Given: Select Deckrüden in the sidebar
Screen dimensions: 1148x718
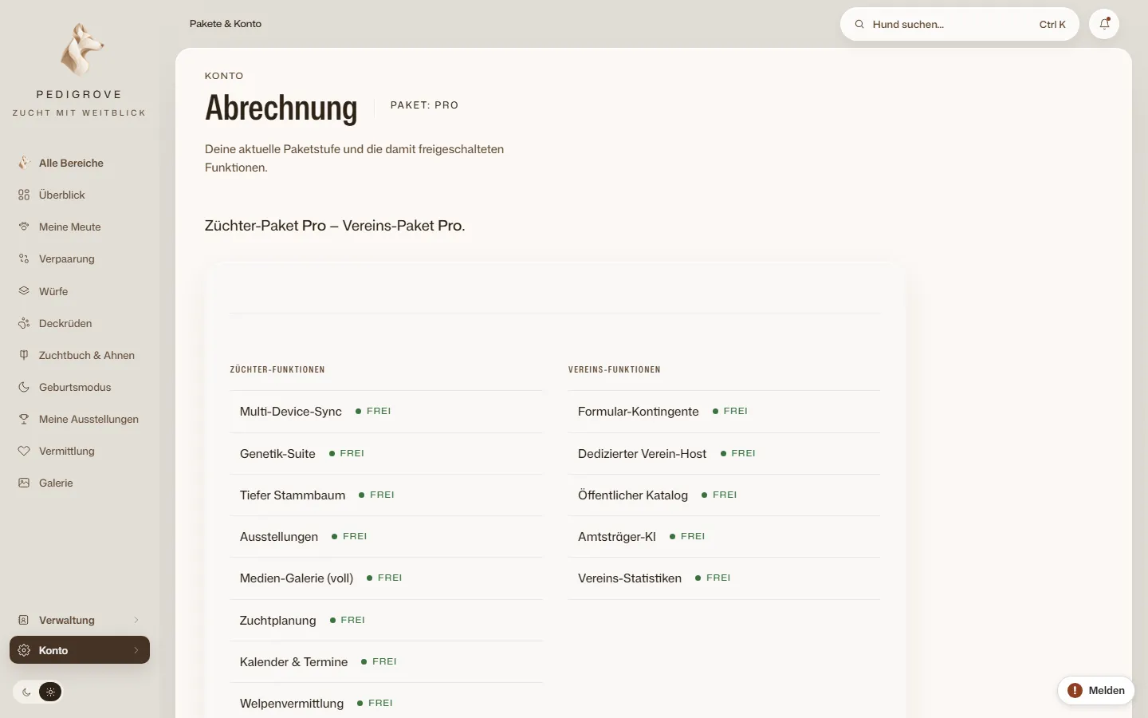Looking at the screenshot, I should click(x=80, y=323).
